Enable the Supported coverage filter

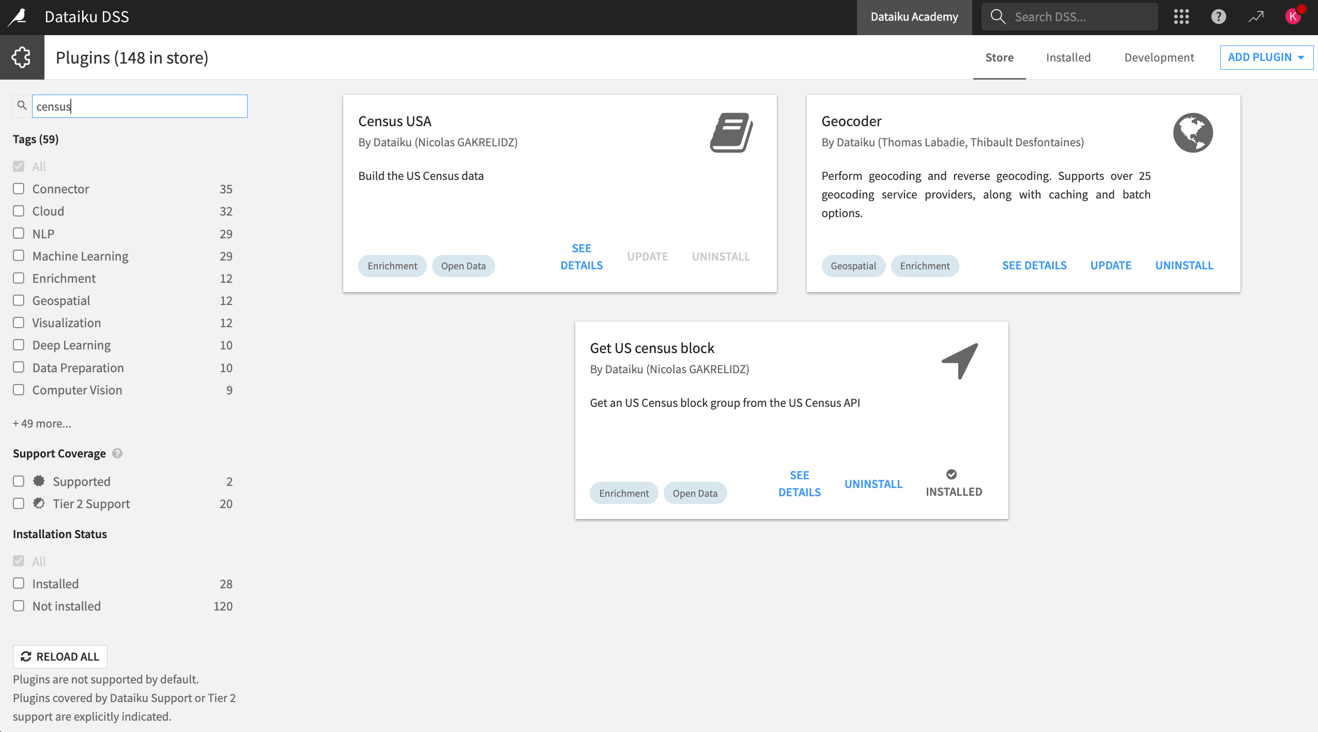19,481
